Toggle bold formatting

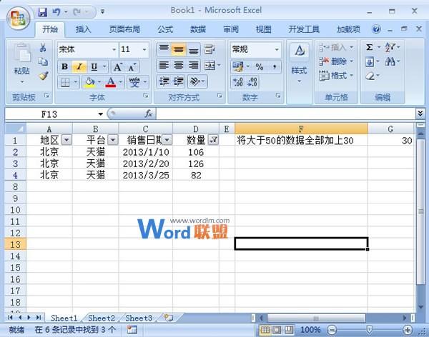pos(64,66)
